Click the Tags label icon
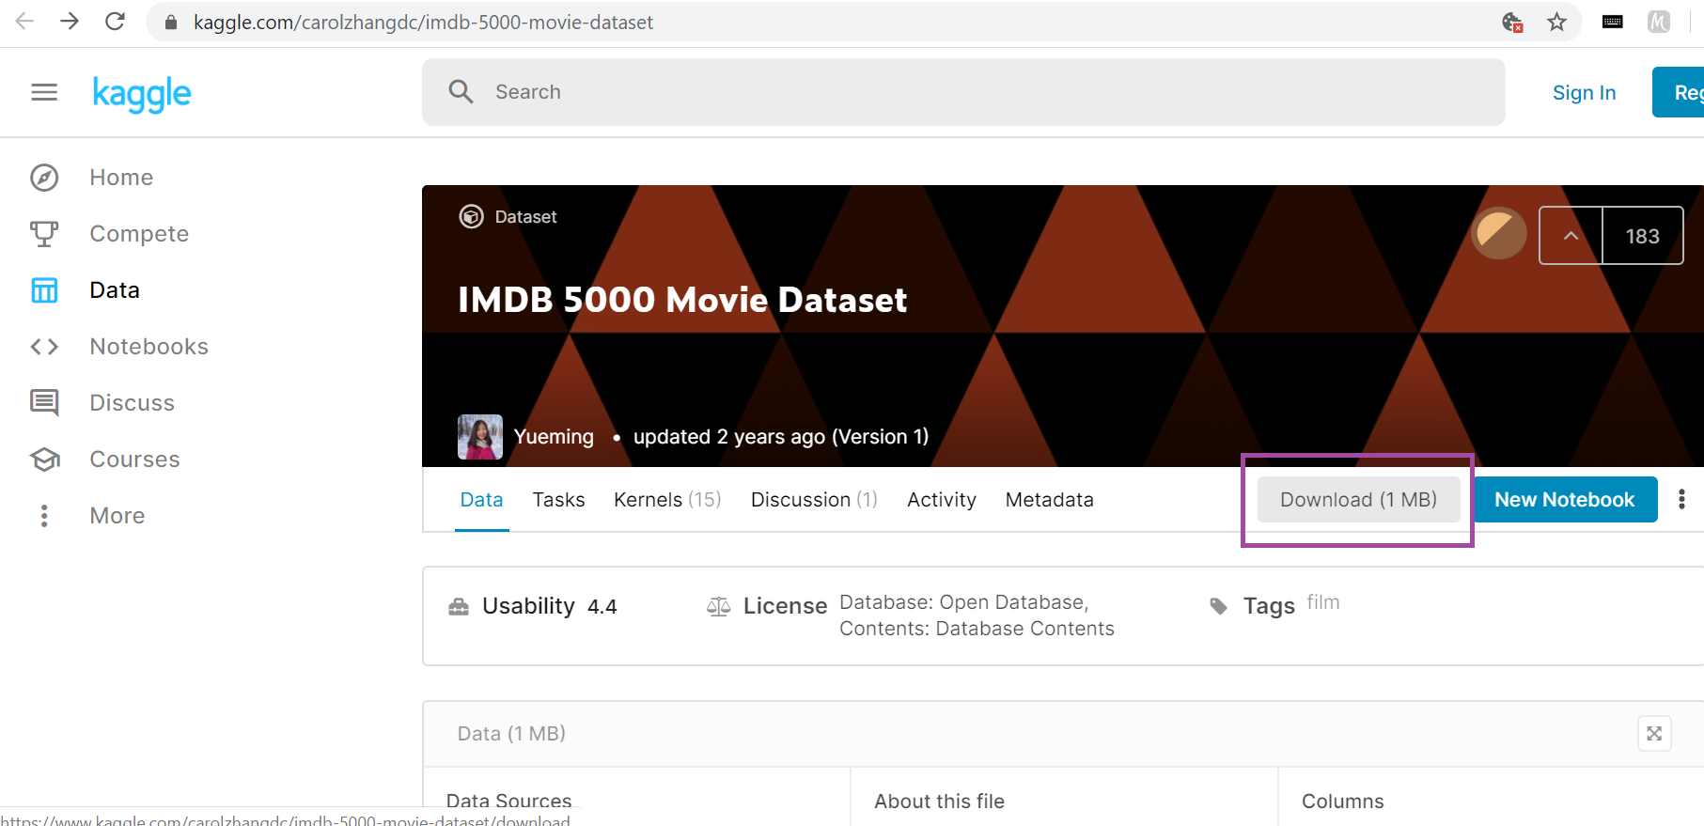Viewport: 1704px width, 826px height. (1218, 606)
